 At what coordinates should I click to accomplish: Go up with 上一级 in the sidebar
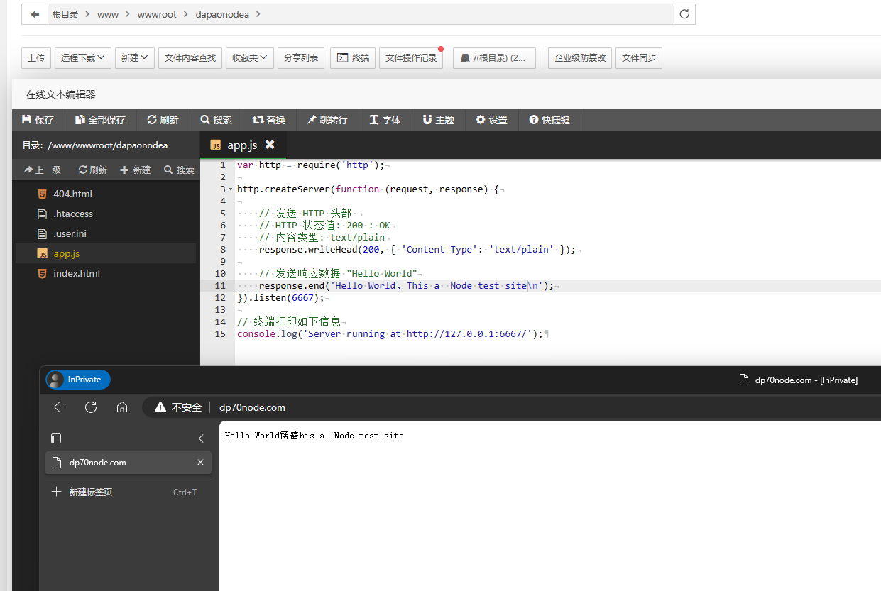pyautogui.click(x=43, y=170)
